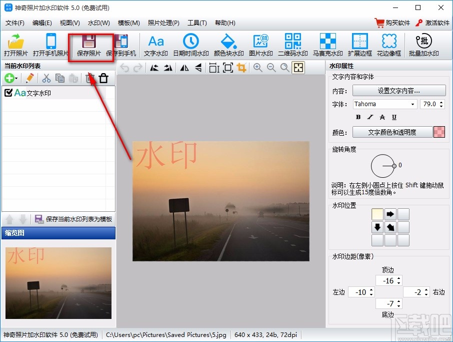Increase font size 79.0 stepper
This screenshot has height=342, width=453.
pos(441,102)
